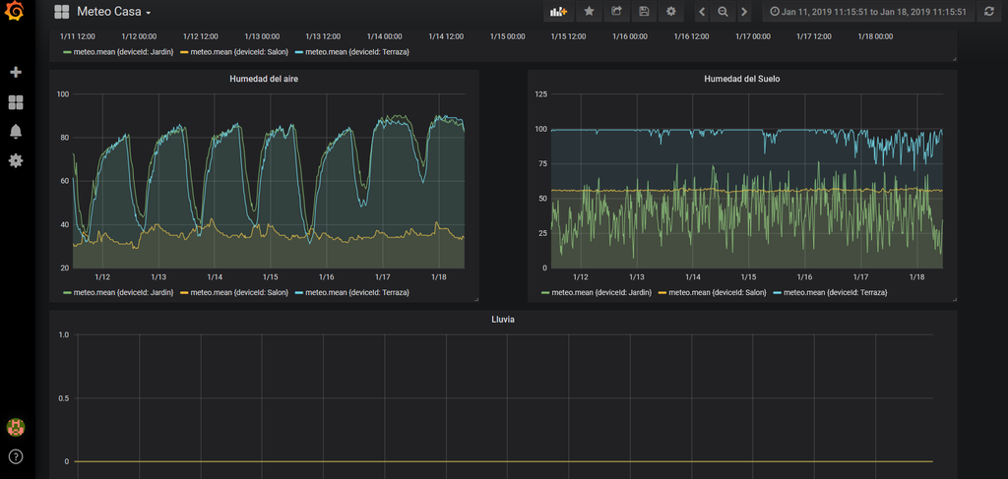Open the user profile avatar
The height and width of the screenshot is (479, 1008).
tap(16, 427)
